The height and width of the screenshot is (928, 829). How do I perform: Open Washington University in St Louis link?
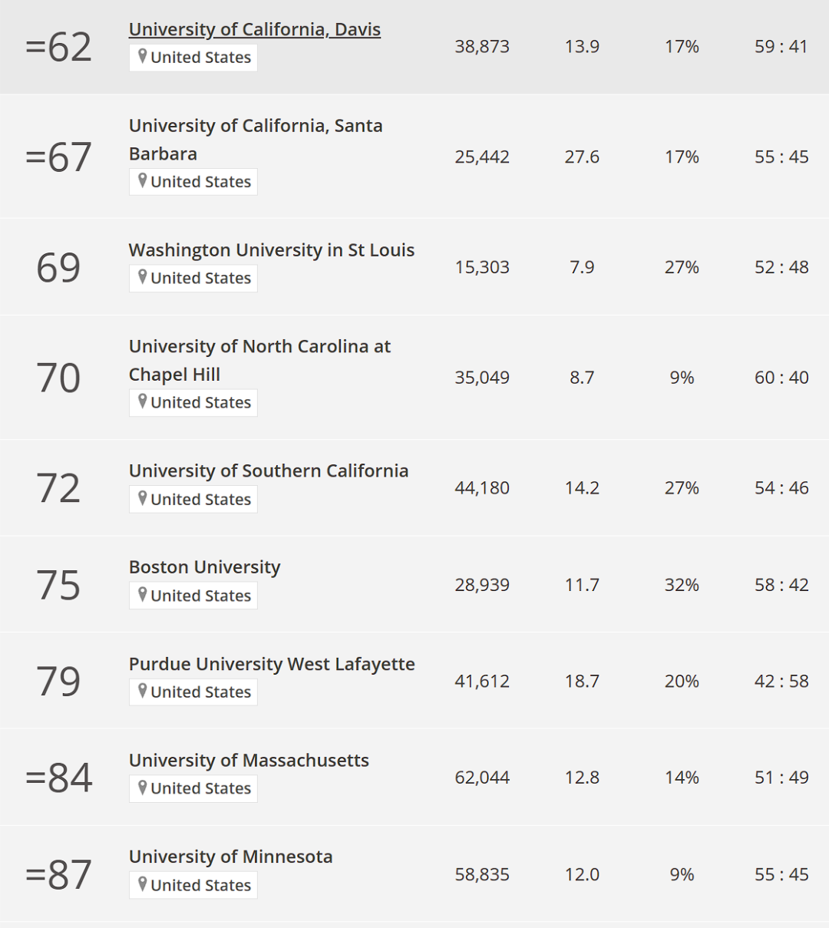(272, 250)
